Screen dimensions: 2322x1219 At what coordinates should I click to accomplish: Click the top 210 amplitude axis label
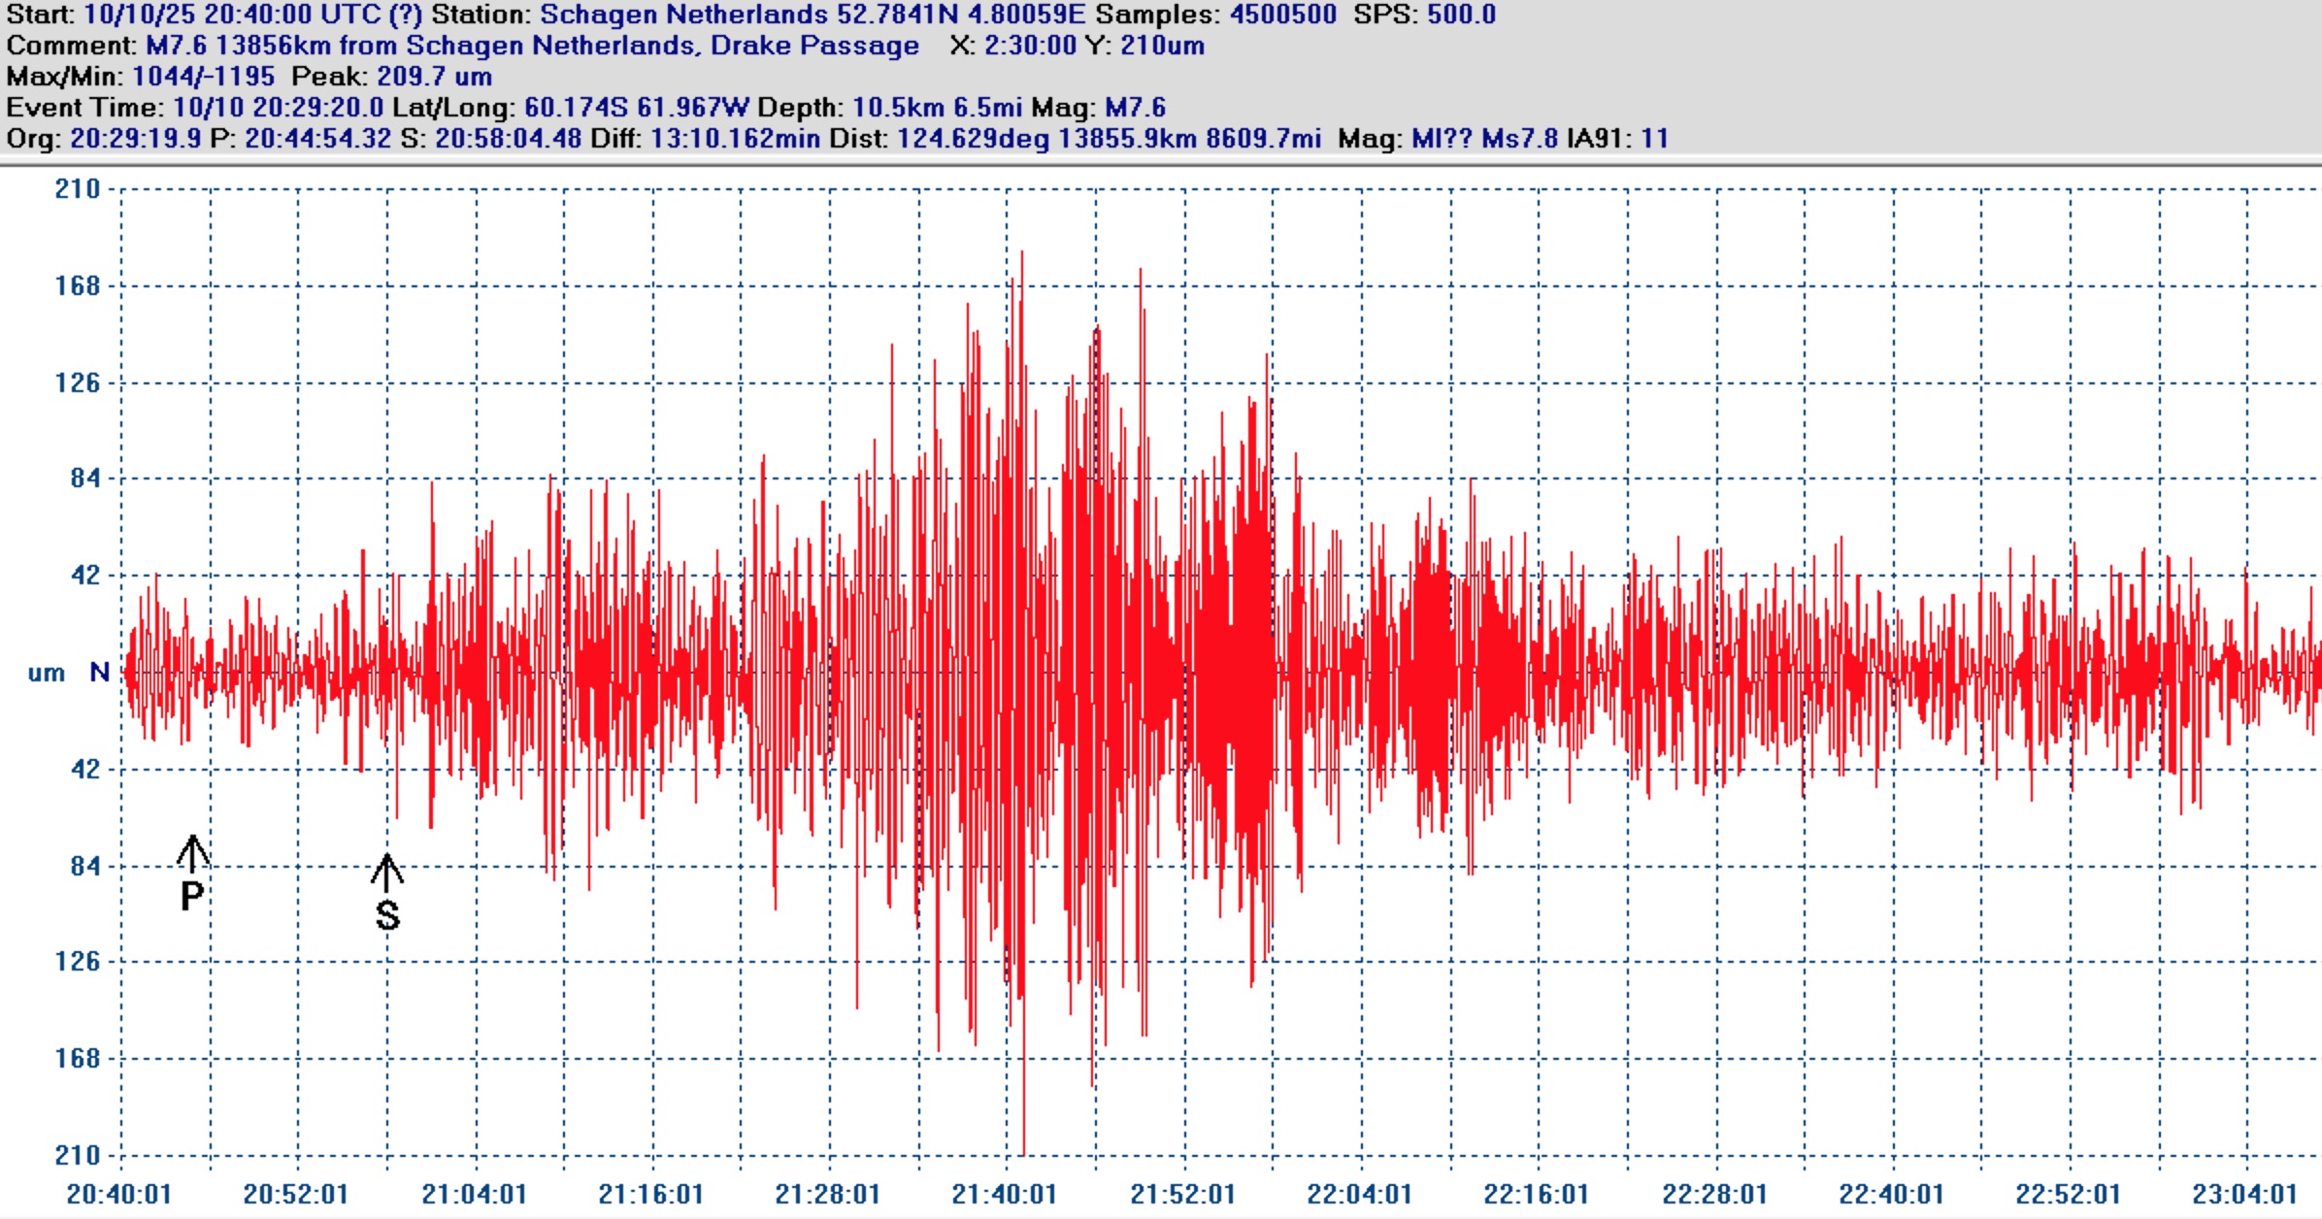78,189
